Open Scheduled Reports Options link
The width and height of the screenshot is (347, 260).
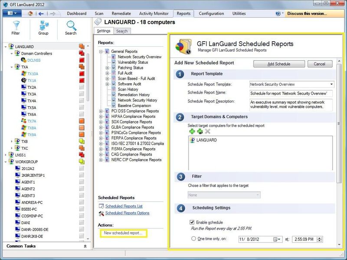(127, 213)
